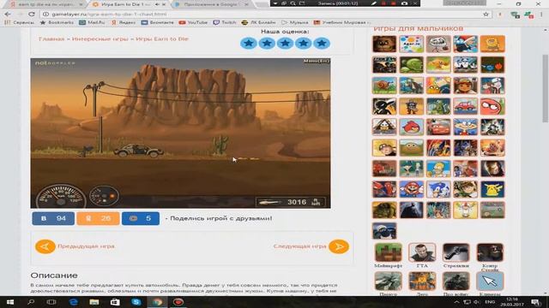549x308 pixels.
Task: Click Menu (Esc) in the game
Action: 317,61
